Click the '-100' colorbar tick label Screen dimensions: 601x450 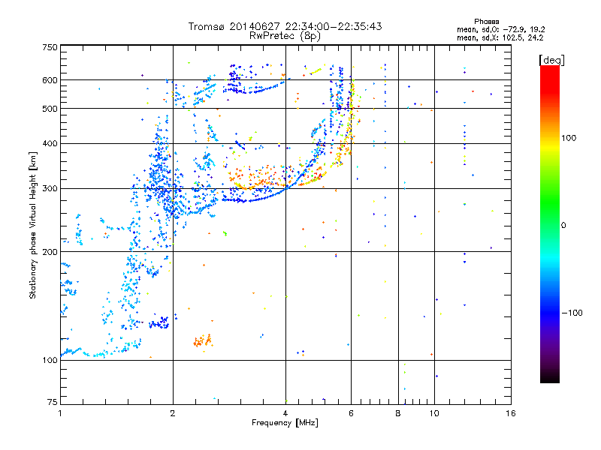572,313
